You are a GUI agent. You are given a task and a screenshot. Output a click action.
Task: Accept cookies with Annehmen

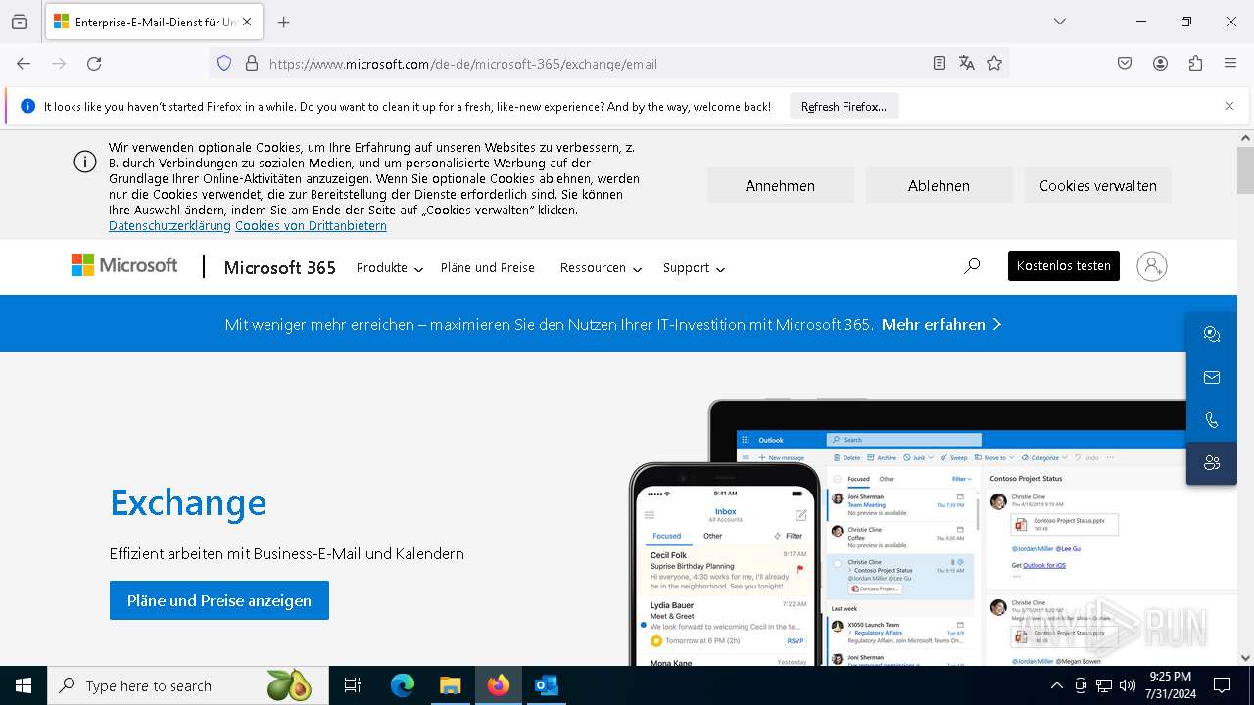pyautogui.click(x=780, y=185)
